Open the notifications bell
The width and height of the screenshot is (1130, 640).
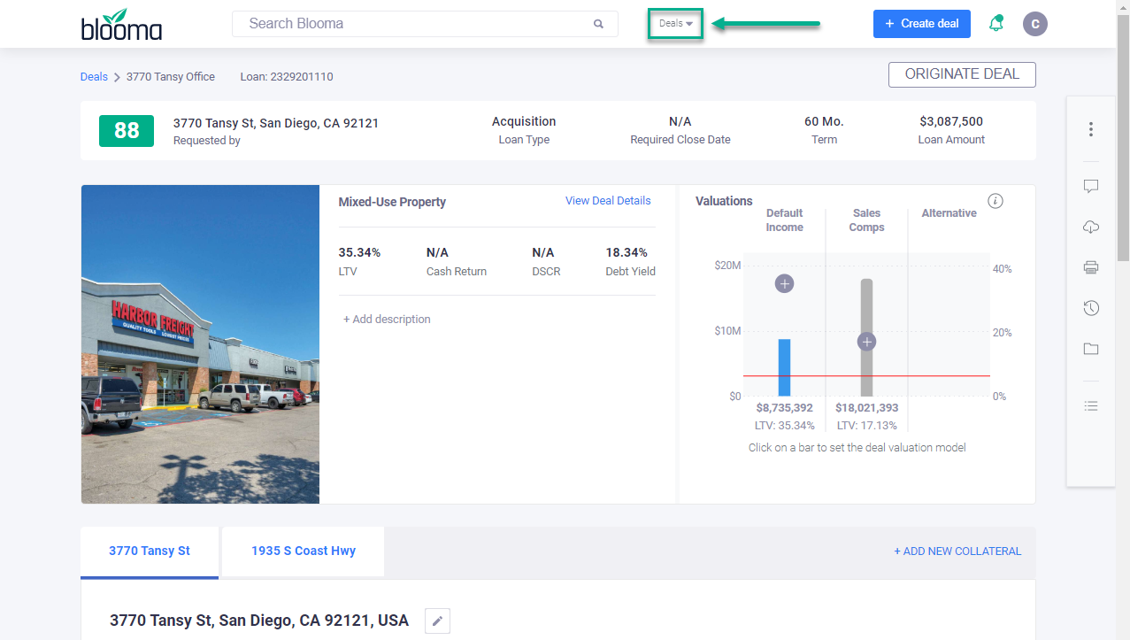[x=996, y=24]
